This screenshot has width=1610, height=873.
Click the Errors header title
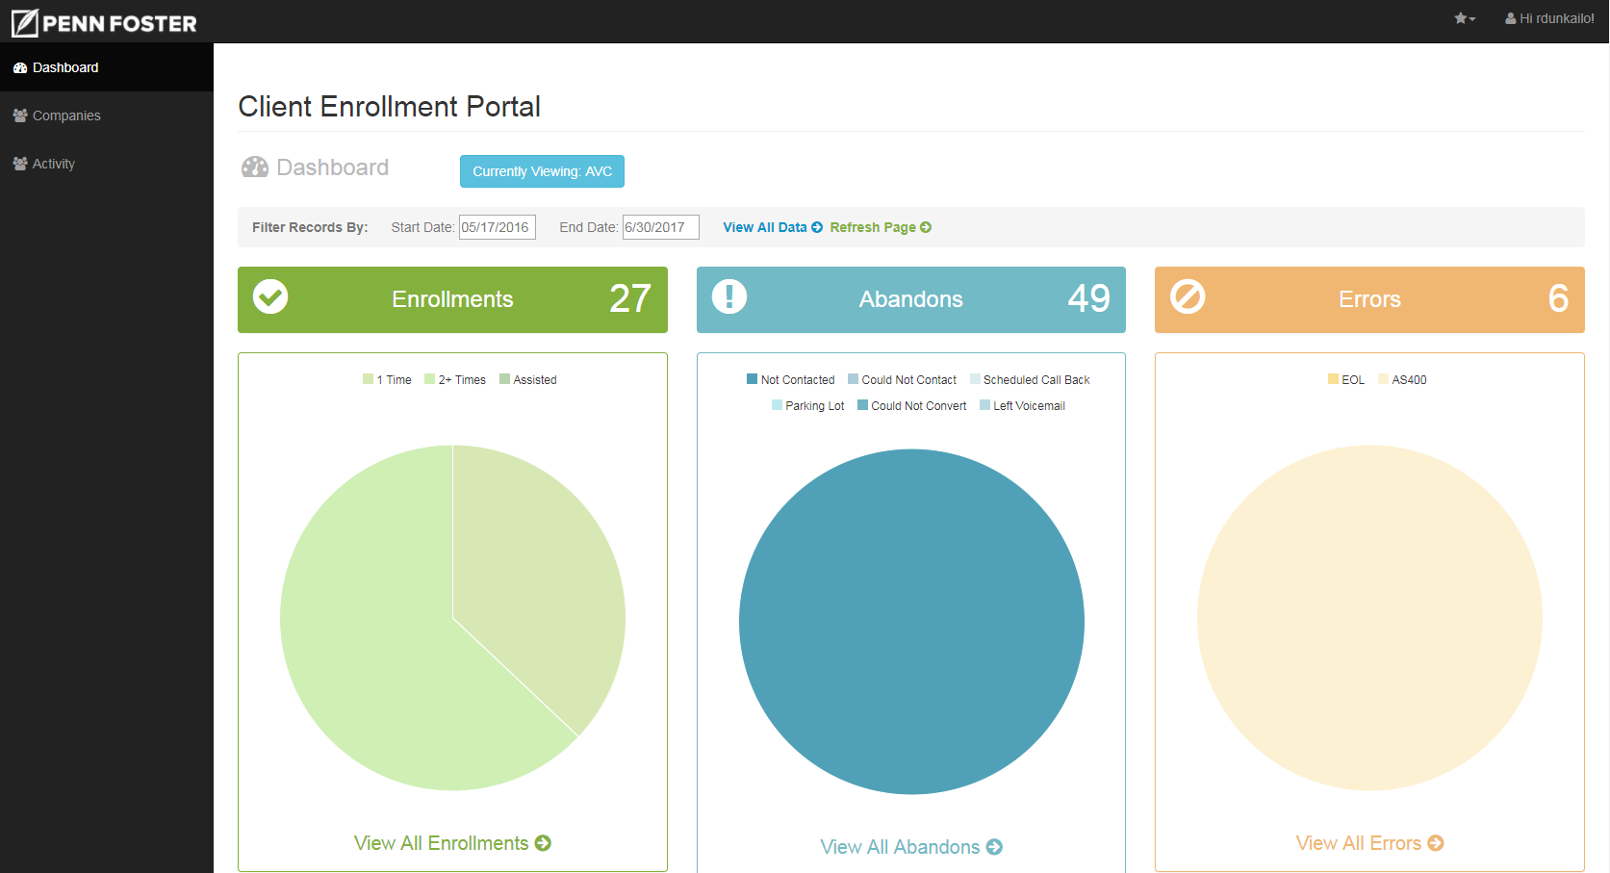point(1369,299)
